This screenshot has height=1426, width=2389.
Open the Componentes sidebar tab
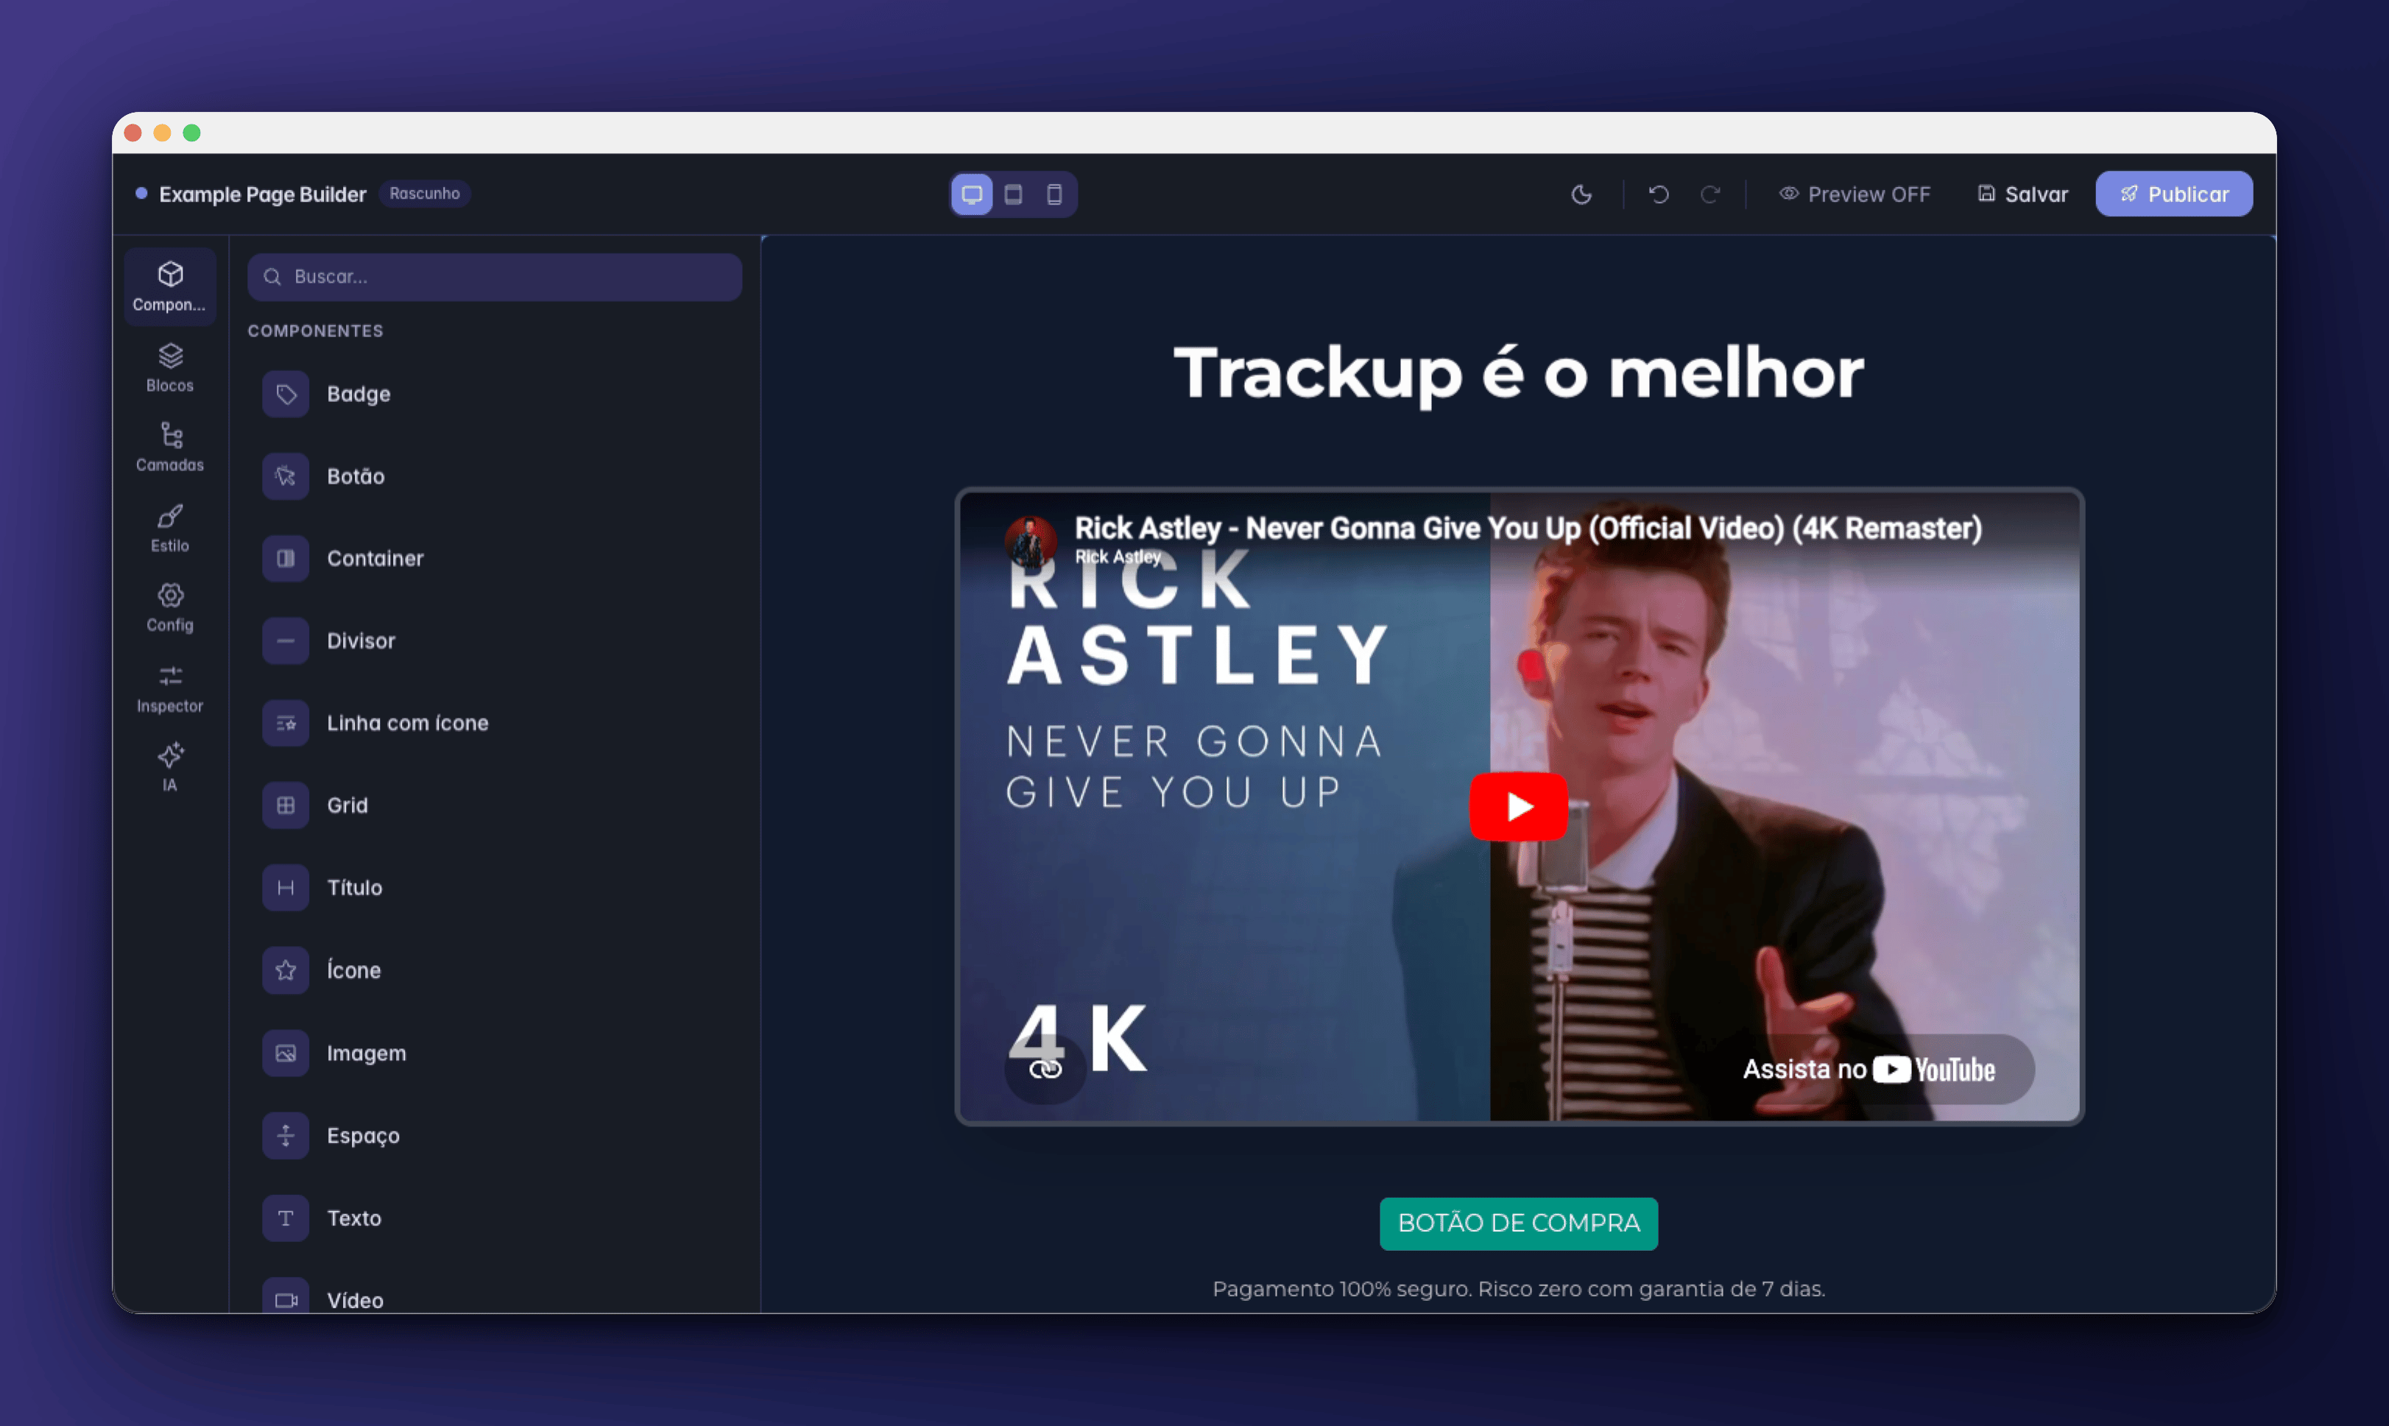pos(170,286)
